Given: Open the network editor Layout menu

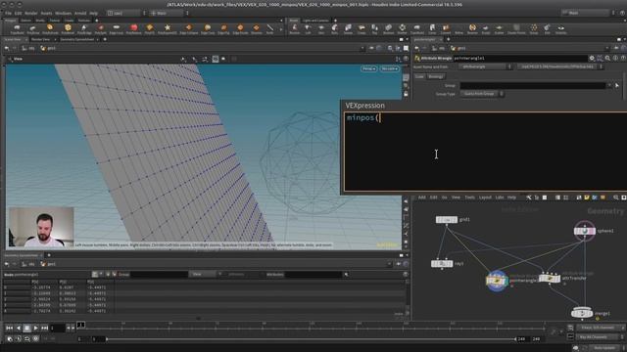Looking at the screenshot, I should tap(485, 198).
